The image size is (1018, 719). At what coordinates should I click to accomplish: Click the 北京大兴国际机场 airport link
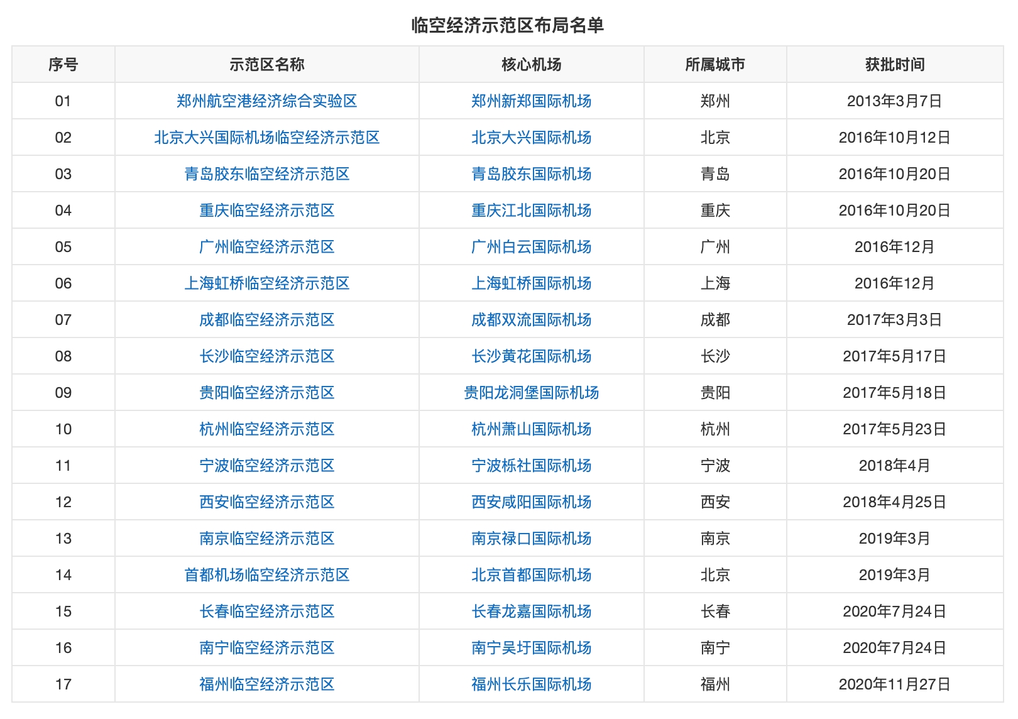coord(532,138)
